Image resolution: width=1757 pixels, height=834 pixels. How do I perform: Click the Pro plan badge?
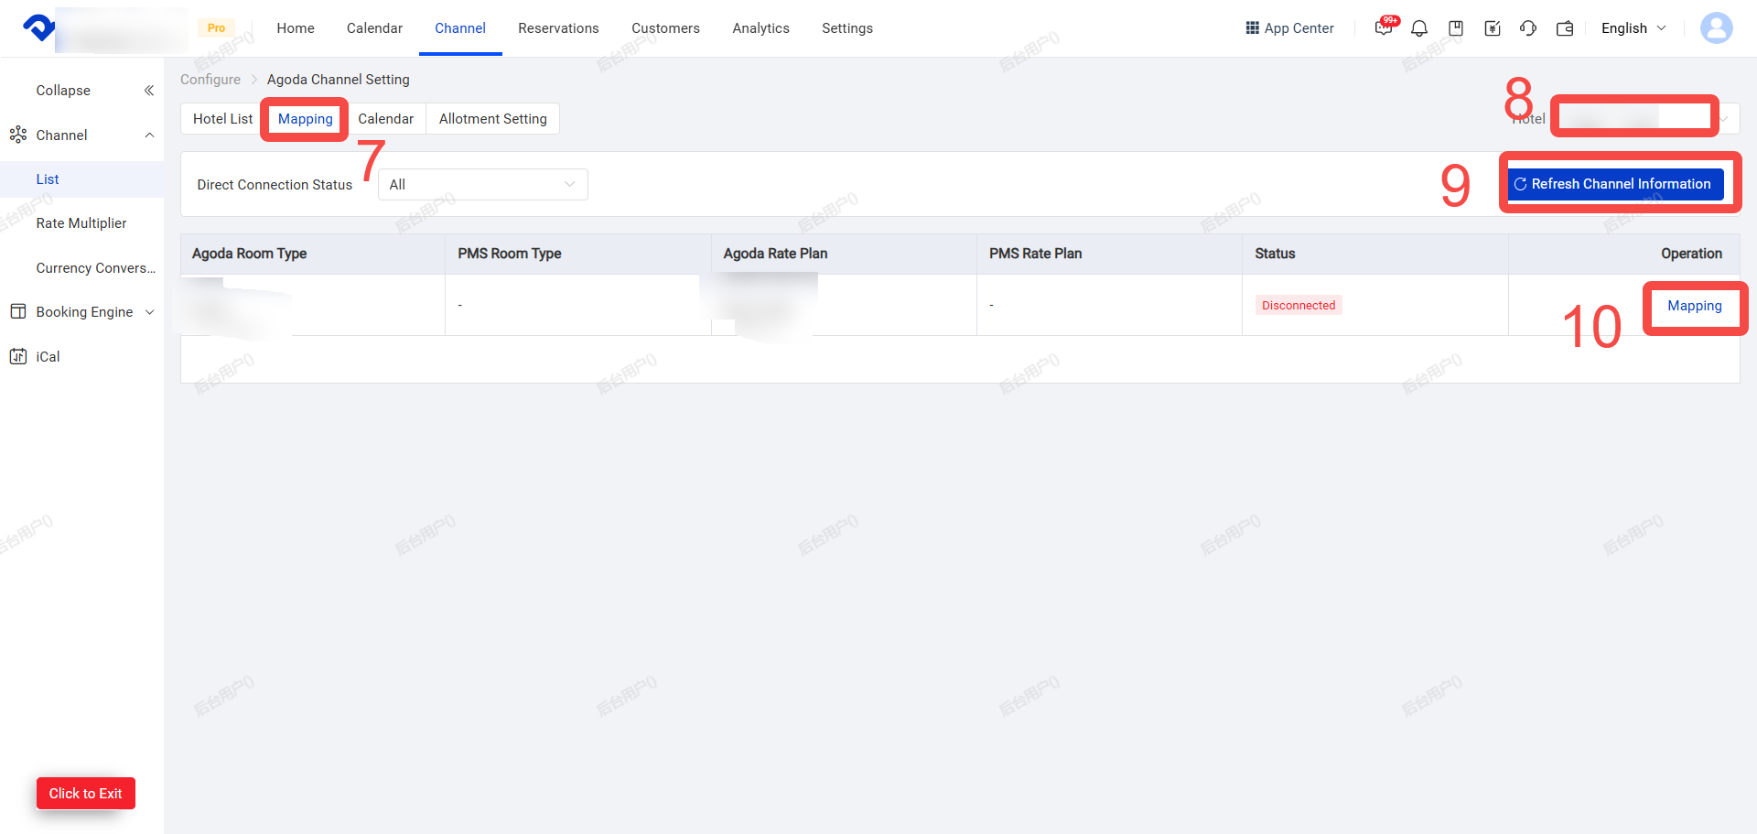tap(216, 28)
